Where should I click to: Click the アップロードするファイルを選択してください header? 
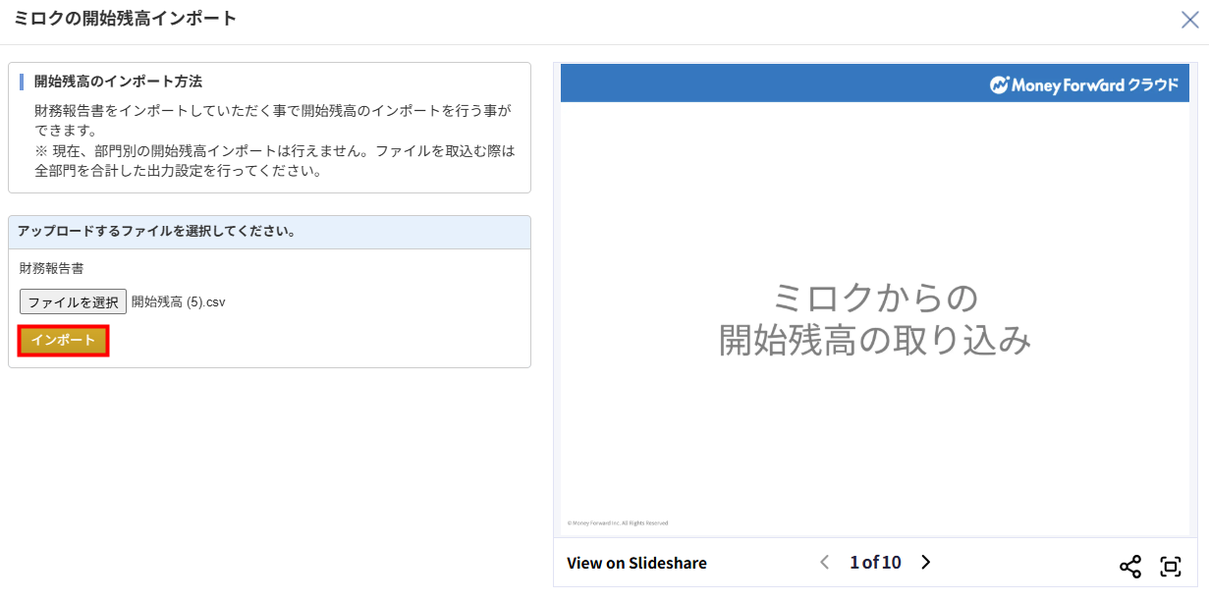(x=157, y=232)
